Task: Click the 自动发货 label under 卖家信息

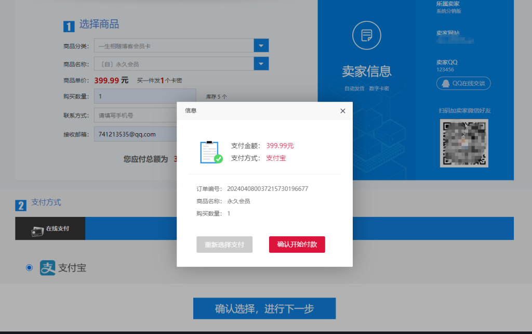Action: pyautogui.click(x=354, y=88)
